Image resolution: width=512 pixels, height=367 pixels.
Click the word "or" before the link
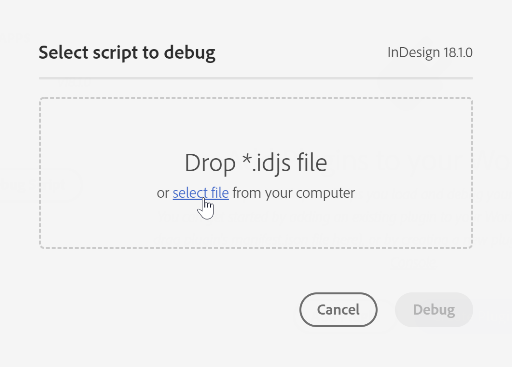point(163,193)
